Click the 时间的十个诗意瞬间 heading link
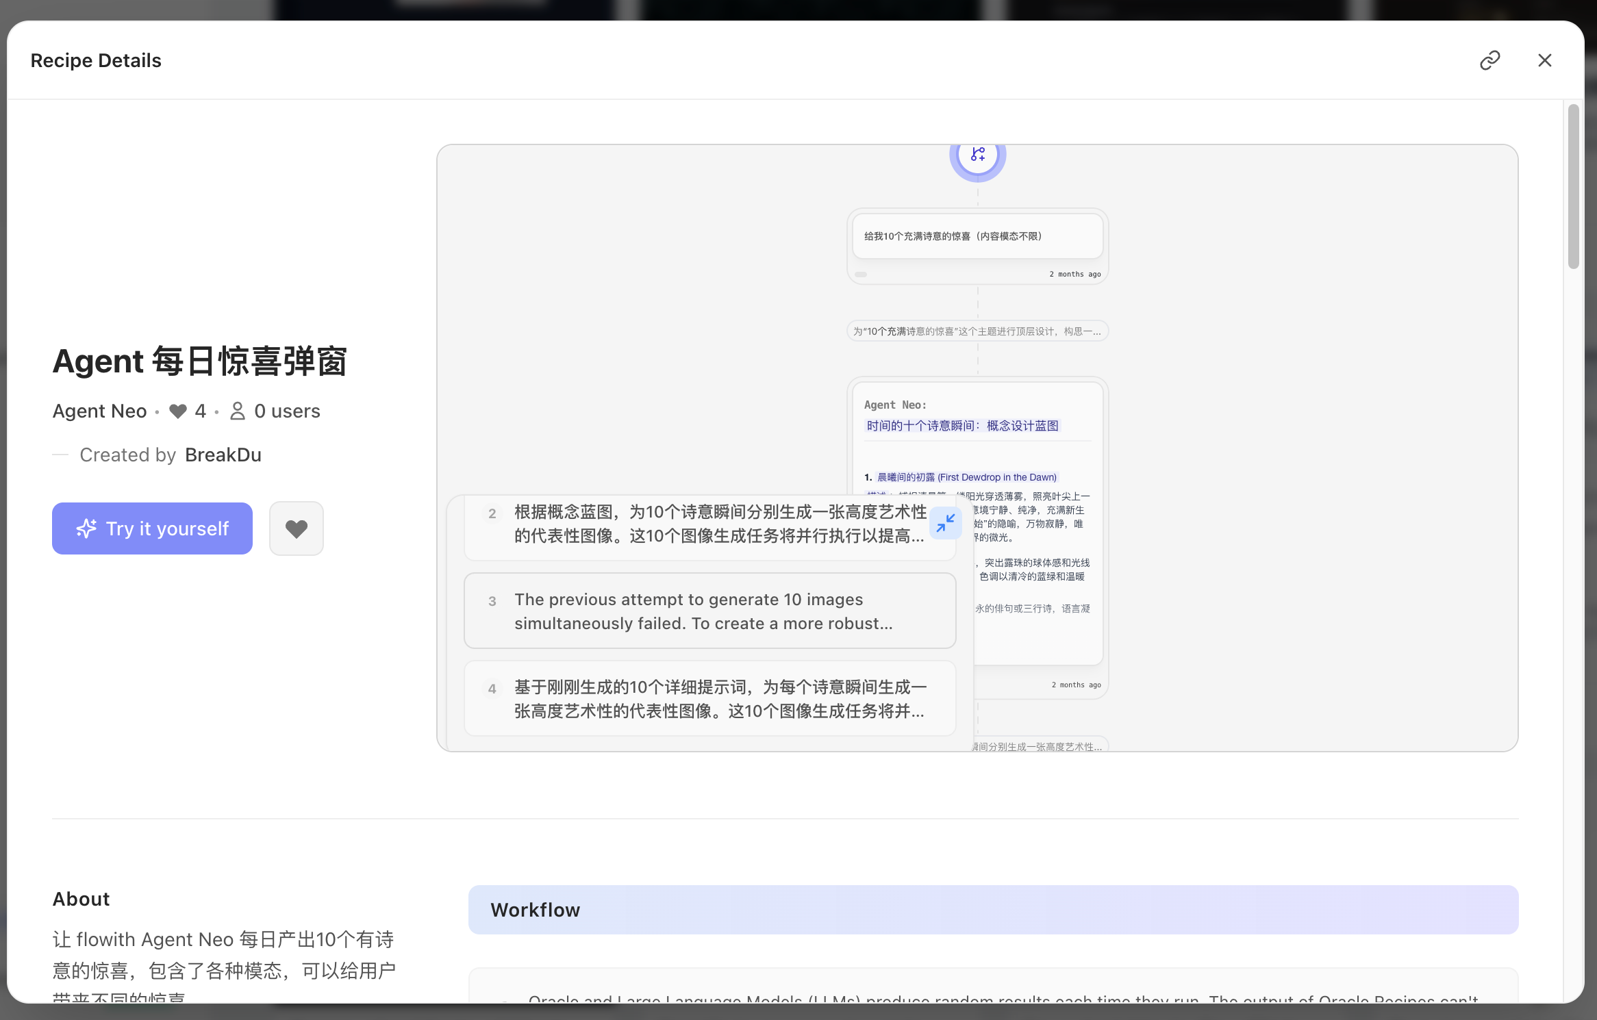 pos(962,426)
